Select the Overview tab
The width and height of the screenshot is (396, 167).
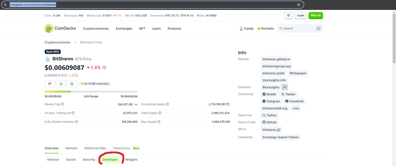pyautogui.click(x=52, y=148)
